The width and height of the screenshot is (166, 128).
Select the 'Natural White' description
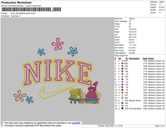(x=135, y=101)
